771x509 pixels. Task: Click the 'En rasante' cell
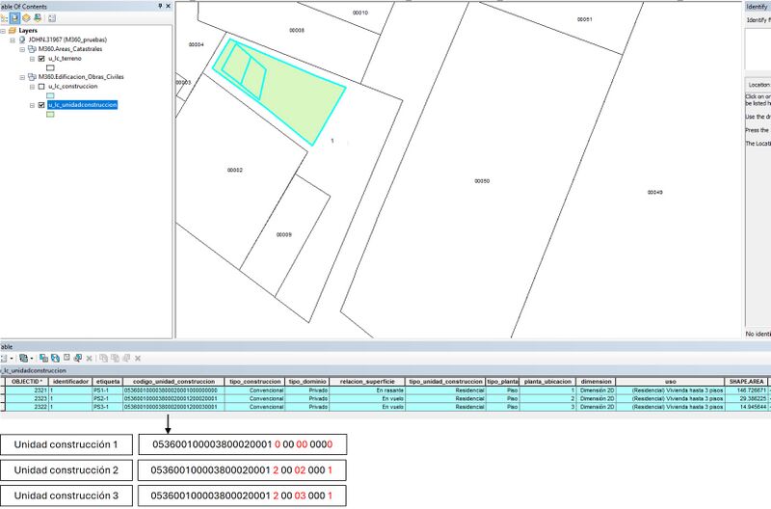pos(367,390)
